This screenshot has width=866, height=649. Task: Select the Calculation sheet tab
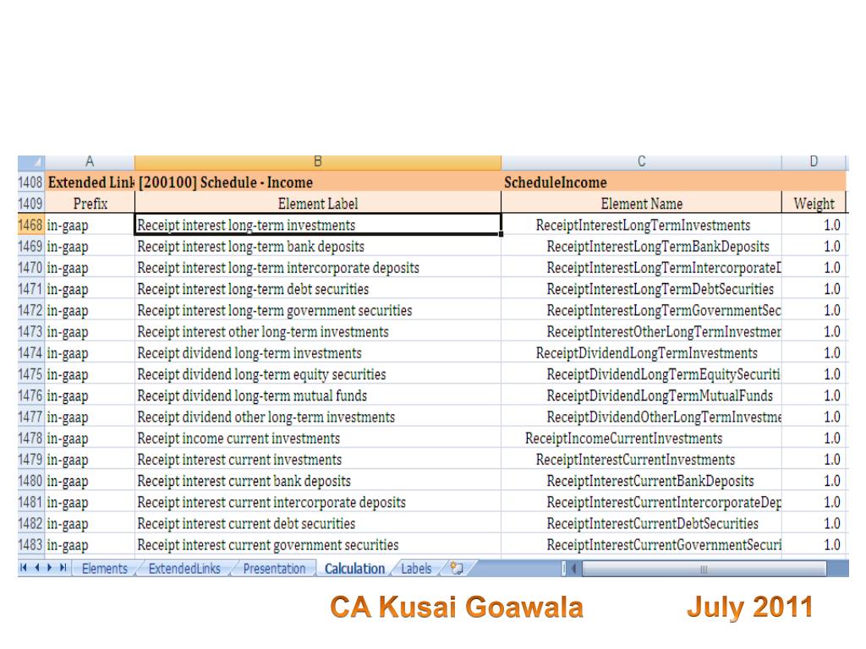coord(354,569)
